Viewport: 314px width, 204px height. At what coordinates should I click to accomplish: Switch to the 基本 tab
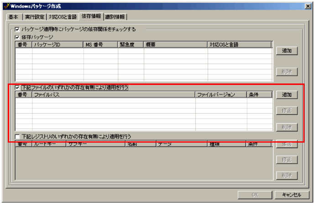[x=14, y=17]
